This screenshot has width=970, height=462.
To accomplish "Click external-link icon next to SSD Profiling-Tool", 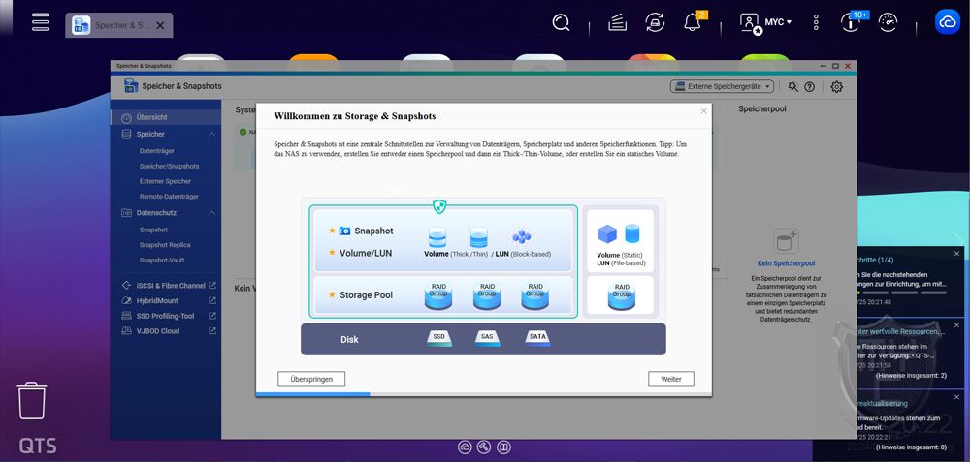I will click(212, 316).
